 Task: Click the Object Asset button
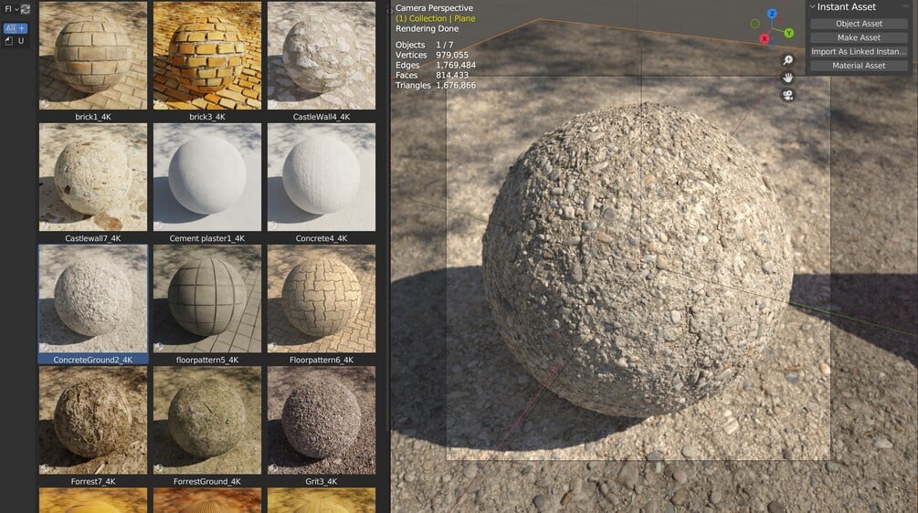[859, 24]
